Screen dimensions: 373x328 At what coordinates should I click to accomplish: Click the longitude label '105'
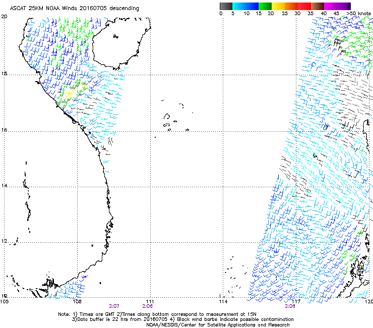point(4,302)
